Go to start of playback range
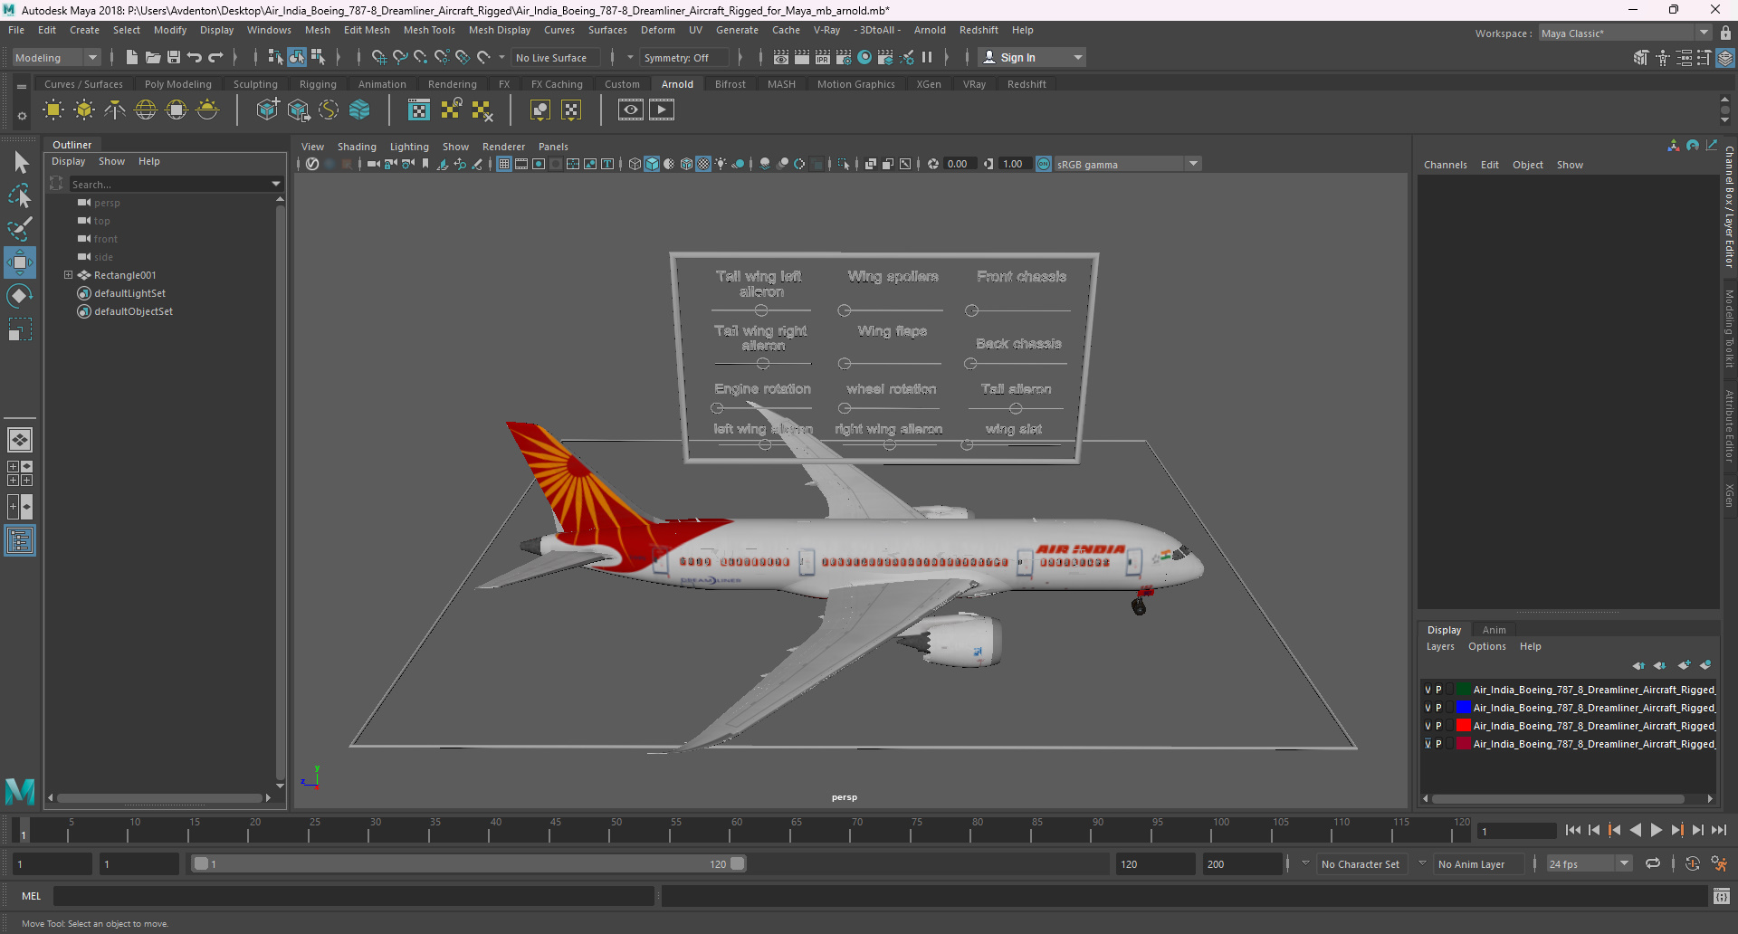 1573,830
